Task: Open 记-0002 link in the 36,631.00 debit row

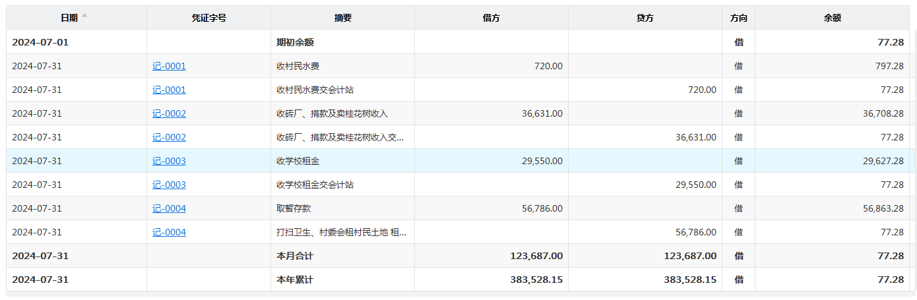Action: coord(169,113)
